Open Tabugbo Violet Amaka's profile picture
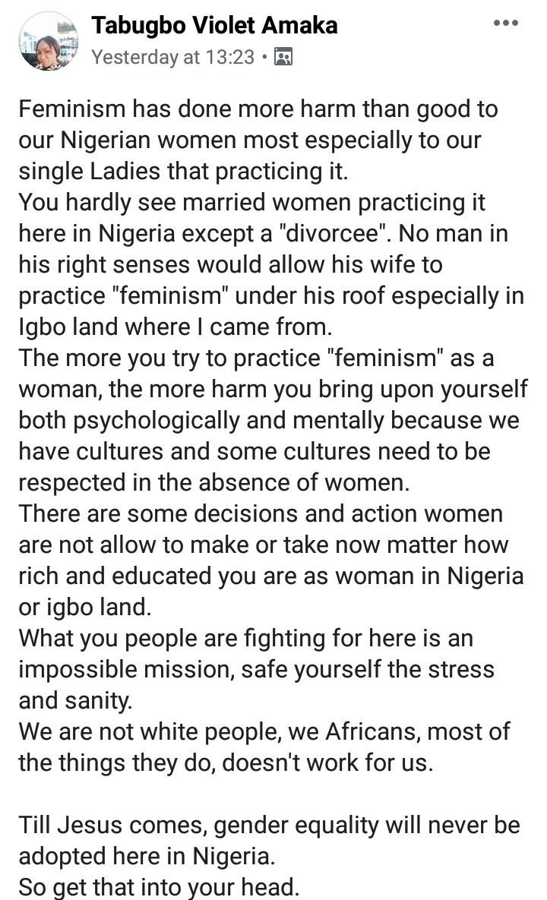This screenshot has height=900, width=547. pos(49,41)
